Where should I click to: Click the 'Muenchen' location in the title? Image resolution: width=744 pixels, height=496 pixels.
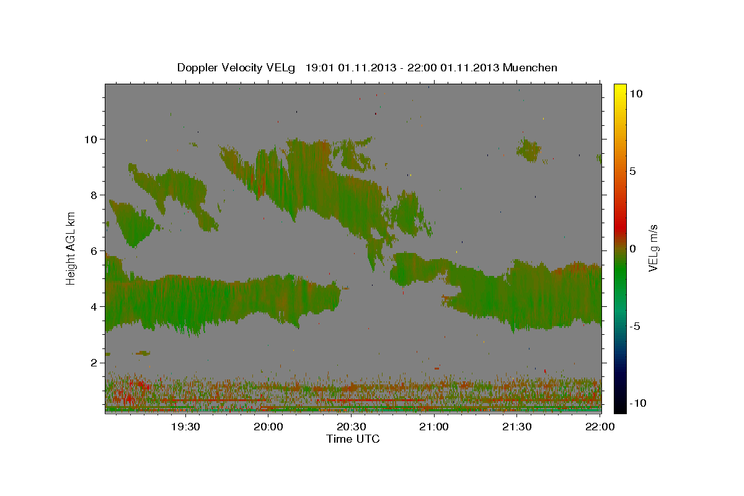530,68
